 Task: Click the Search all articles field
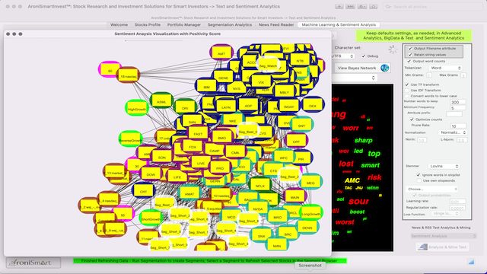click(x=432, y=7)
